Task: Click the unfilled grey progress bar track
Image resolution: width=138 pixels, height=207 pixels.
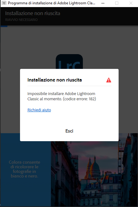Action: 73,26
